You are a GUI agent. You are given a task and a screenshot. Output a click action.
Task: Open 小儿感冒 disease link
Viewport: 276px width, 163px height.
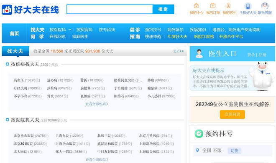click(x=154, y=96)
